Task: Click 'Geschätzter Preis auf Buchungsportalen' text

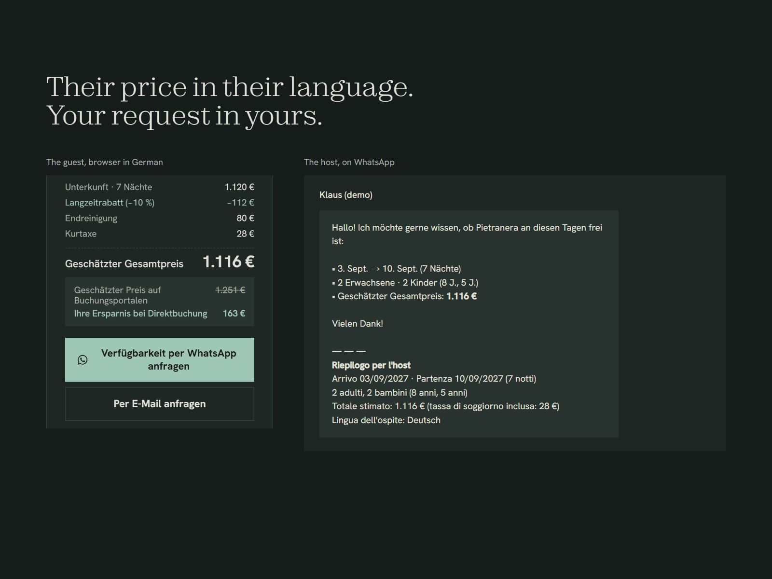Action: (118, 295)
